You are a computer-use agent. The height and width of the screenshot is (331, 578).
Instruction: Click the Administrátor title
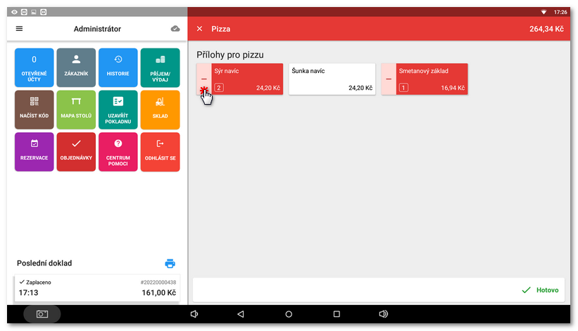[x=97, y=29]
